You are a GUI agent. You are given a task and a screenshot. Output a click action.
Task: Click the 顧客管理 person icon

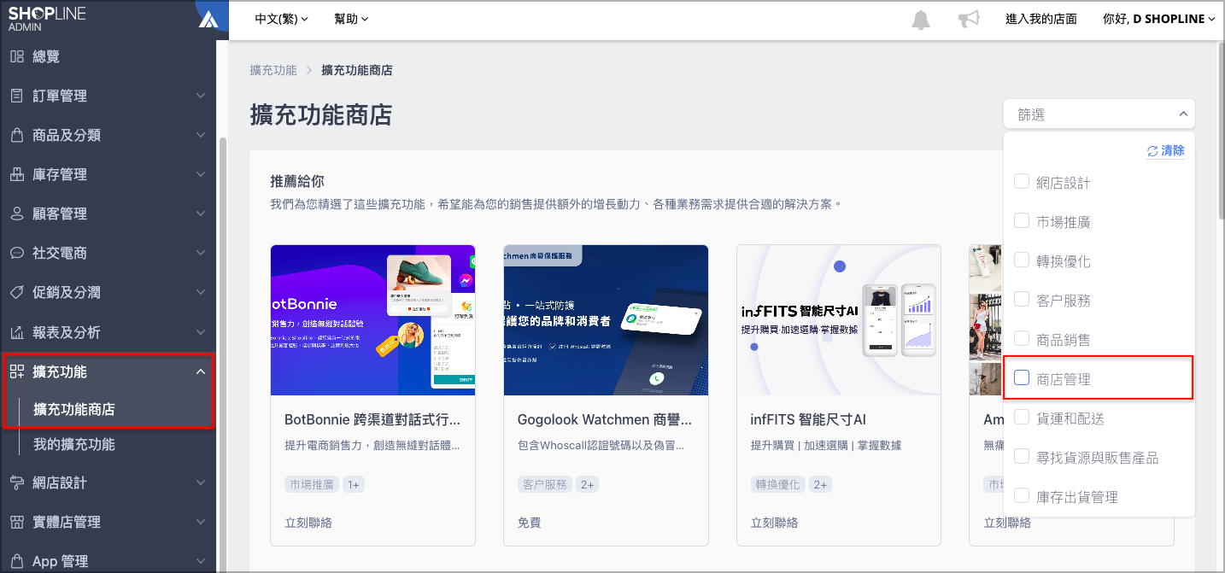click(x=16, y=213)
